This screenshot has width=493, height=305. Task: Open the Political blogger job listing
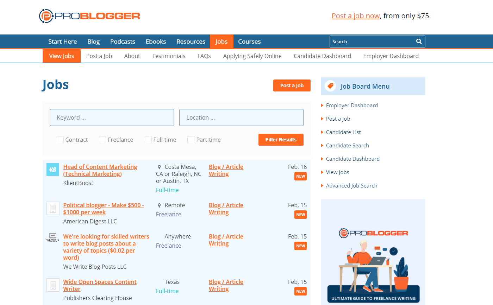click(x=104, y=209)
